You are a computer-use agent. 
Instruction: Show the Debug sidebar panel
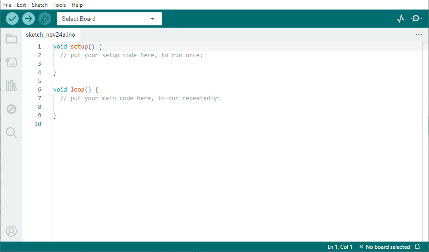pyautogui.click(x=11, y=109)
